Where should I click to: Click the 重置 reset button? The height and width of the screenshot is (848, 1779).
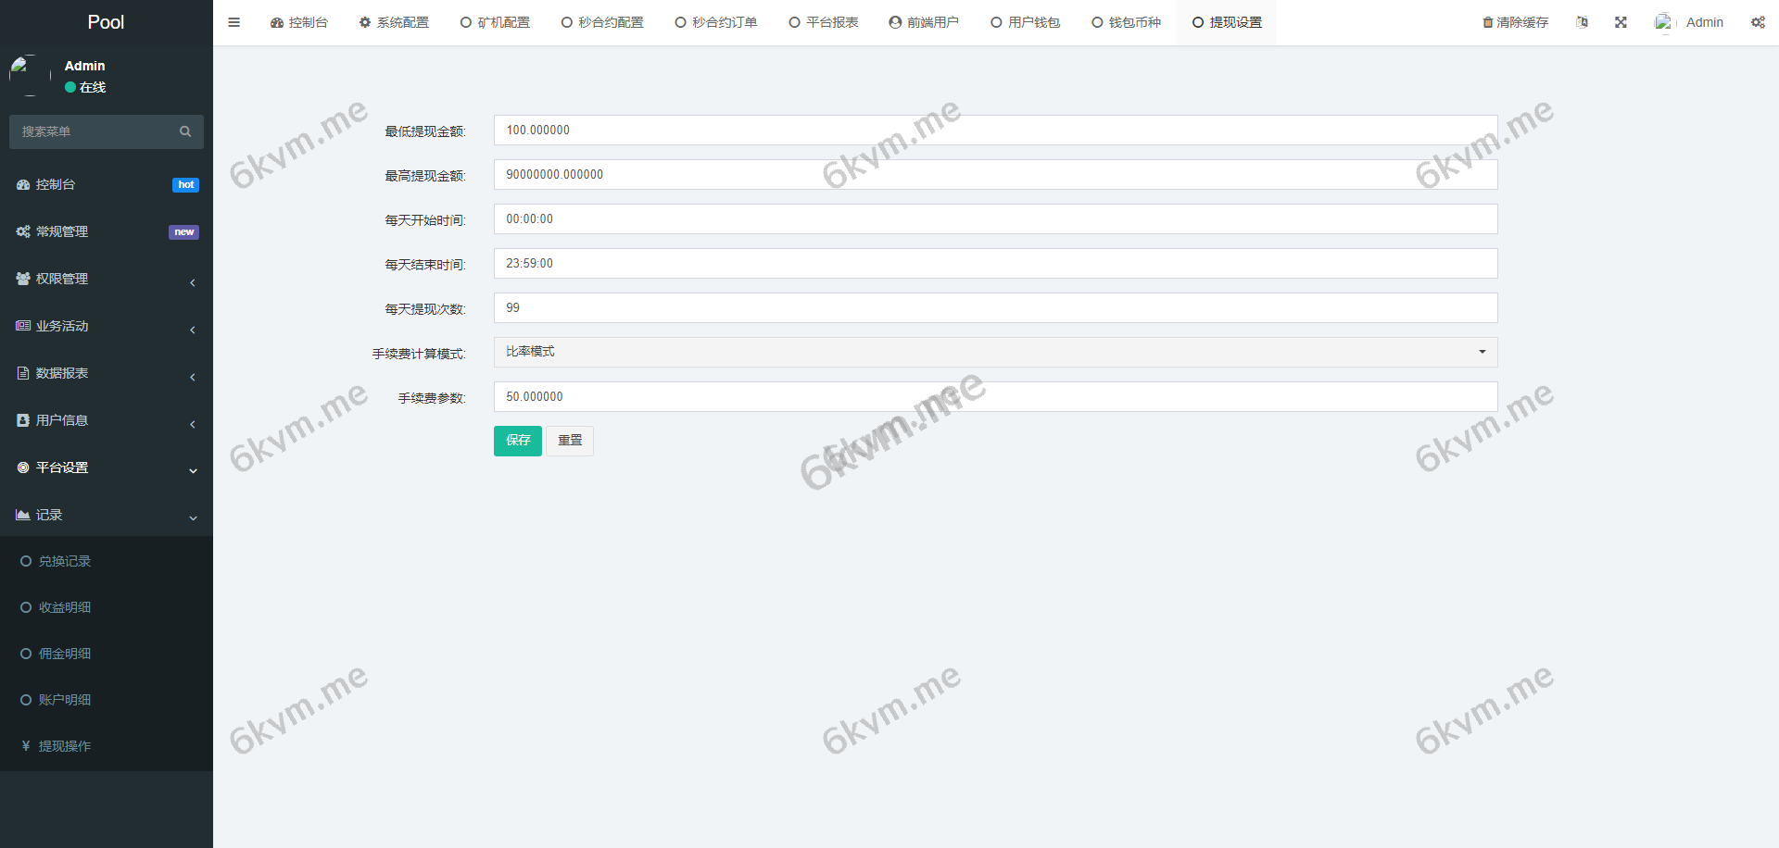pyautogui.click(x=569, y=441)
